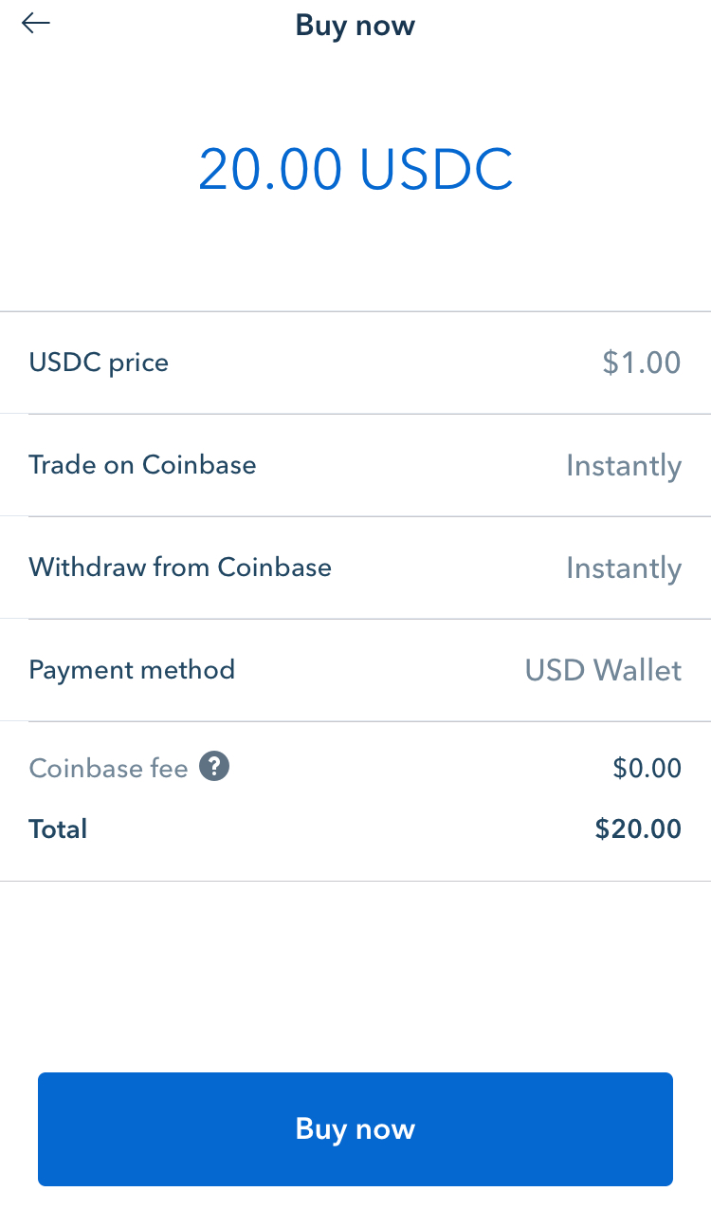Viewport: 711px width, 1210px height.
Task: Tap the $20.00 total amount
Action: click(638, 829)
